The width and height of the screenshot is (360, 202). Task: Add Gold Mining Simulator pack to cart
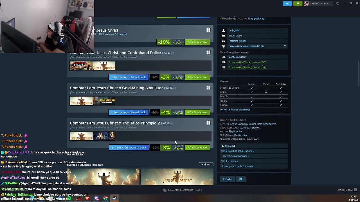point(197,112)
